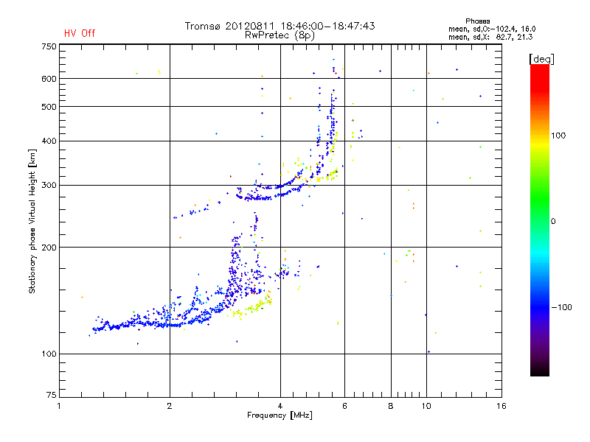The image size is (590, 442).
Task: Click the y-axis tick label '600'
Action: tap(49, 79)
